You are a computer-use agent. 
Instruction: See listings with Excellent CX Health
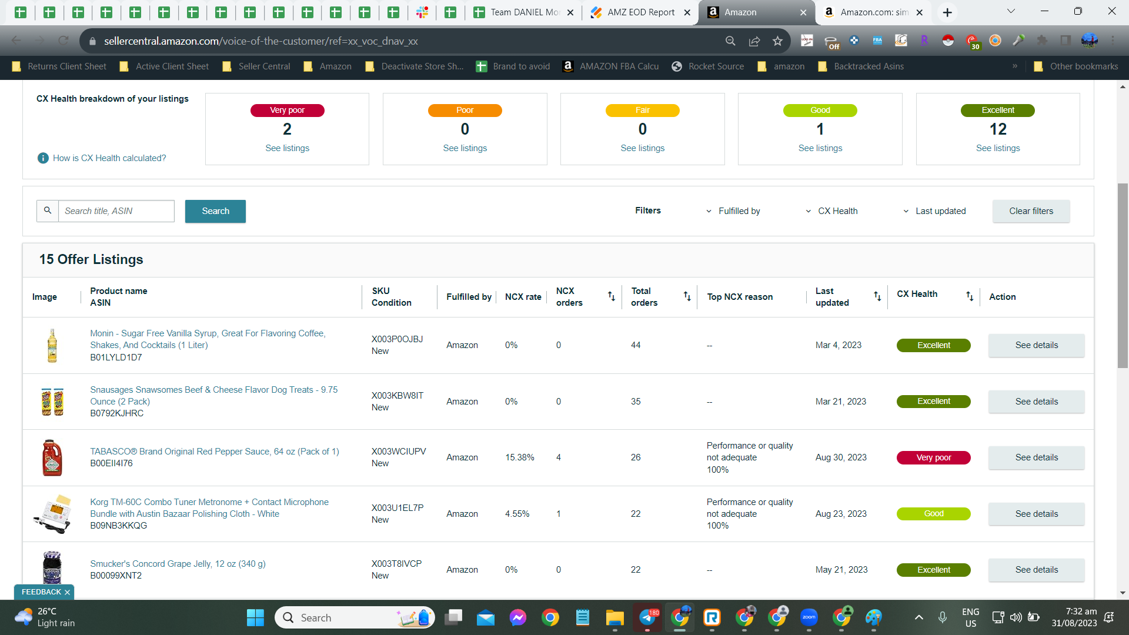click(998, 148)
